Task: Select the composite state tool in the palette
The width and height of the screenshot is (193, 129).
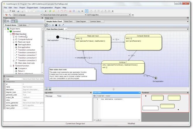Action: [x=53, y=25]
